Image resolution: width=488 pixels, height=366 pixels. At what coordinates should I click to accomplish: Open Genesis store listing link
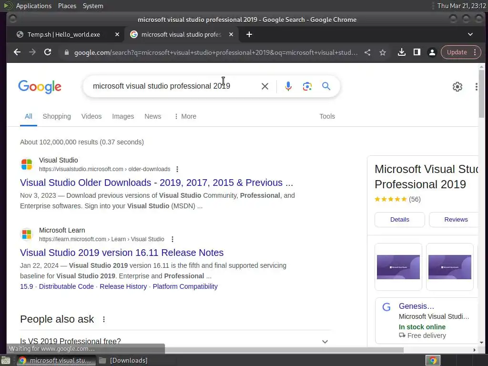pyautogui.click(x=416, y=306)
